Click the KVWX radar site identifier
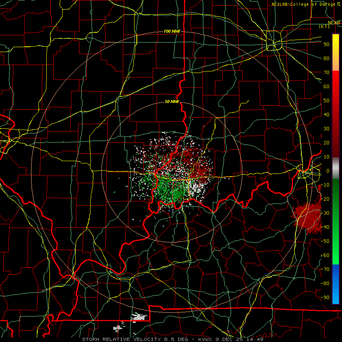The height and width of the screenshot is (342, 342). 206,339
